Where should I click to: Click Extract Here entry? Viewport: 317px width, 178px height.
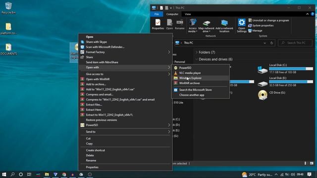[x=125, y=110]
